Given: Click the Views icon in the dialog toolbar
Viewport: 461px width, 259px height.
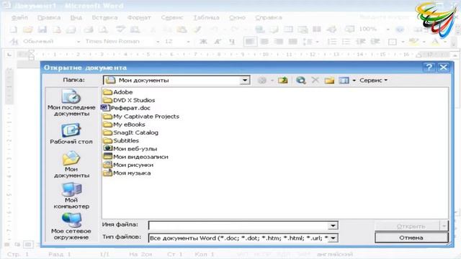Looking at the screenshot, I should pyautogui.click(x=344, y=80).
